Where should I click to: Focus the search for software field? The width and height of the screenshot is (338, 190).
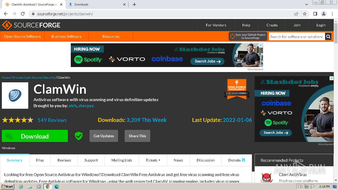297,37
